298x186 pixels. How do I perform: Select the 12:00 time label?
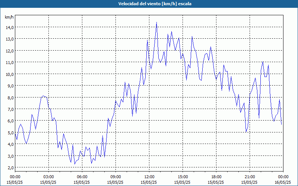[x=149, y=177]
